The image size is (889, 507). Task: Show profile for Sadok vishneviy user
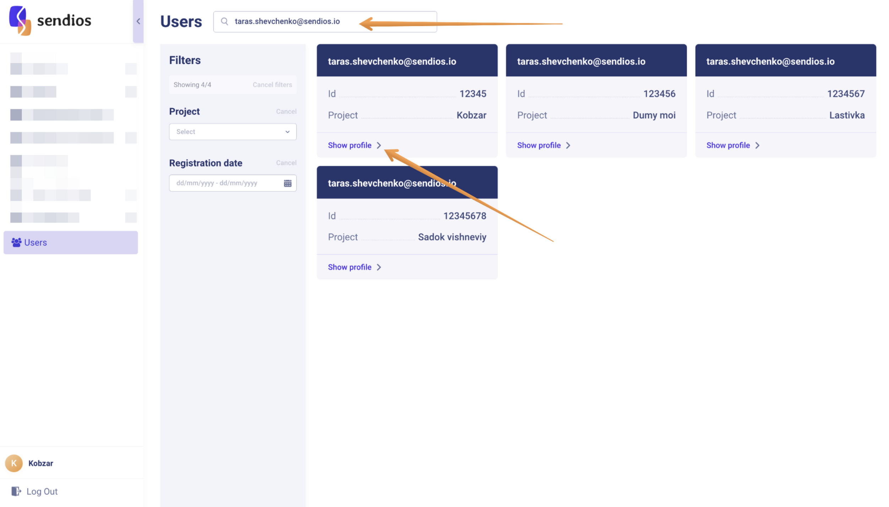point(349,267)
